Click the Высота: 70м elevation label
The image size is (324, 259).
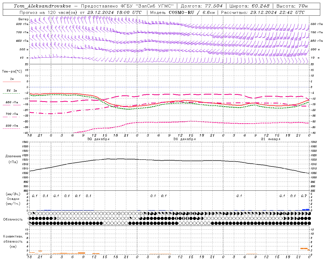pos(292,6)
